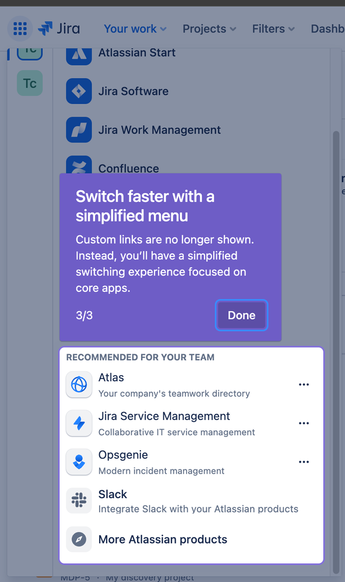This screenshot has height=582, width=345.
Task: Click the Slack logo icon
Action: pos(79,500)
